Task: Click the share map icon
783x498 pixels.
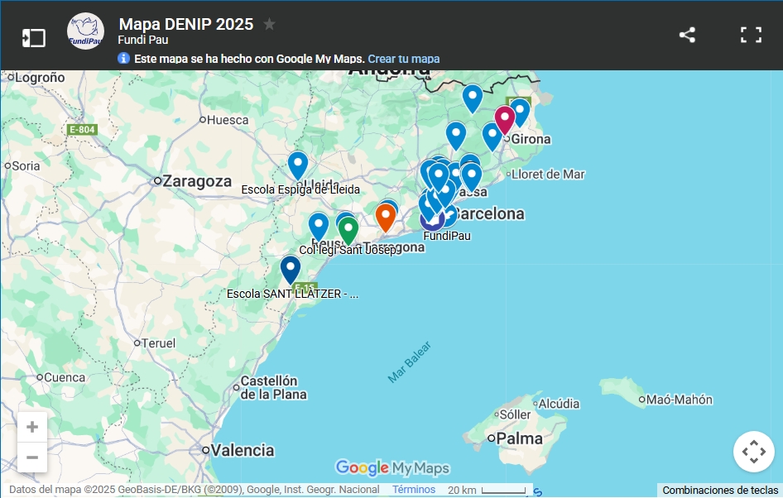Action: (687, 35)
